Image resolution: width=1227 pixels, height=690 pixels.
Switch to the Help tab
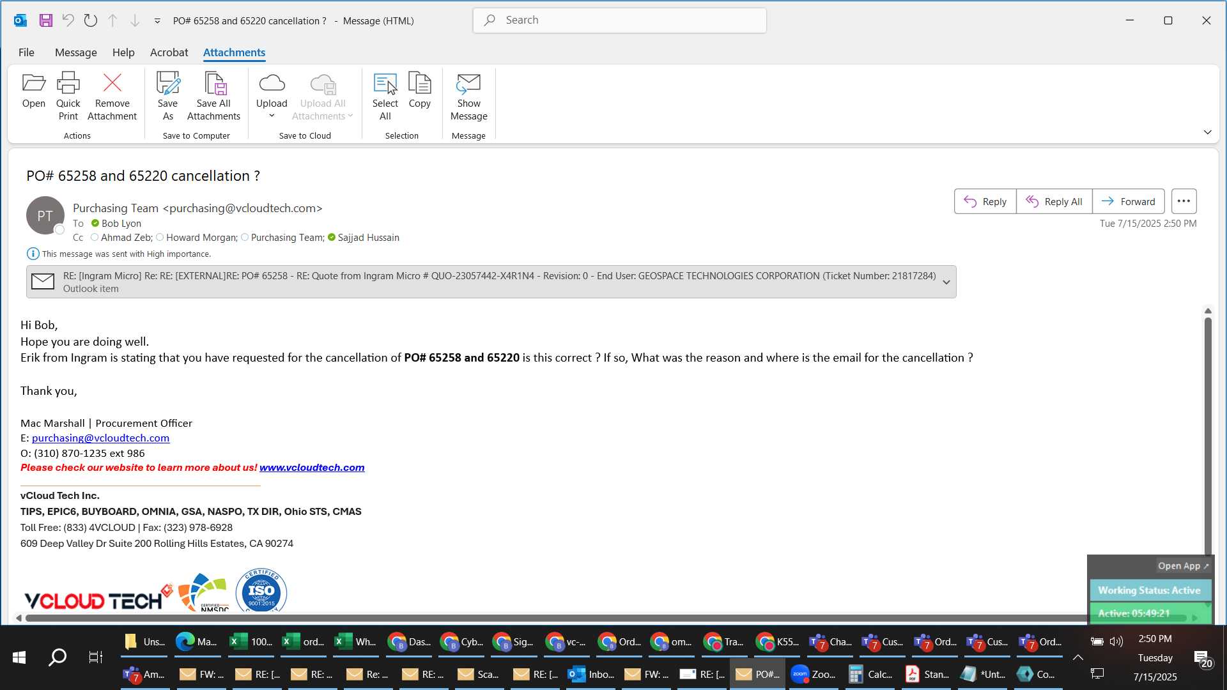pyautogui.click(x=123, y=52)
